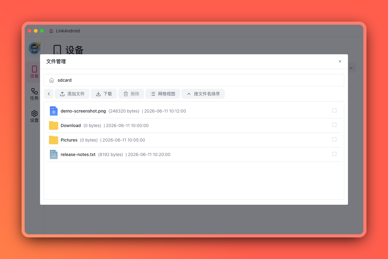The height and width of the screenshot is (259, 388).
Task: Click the 下载 download button
Action: 104,94
